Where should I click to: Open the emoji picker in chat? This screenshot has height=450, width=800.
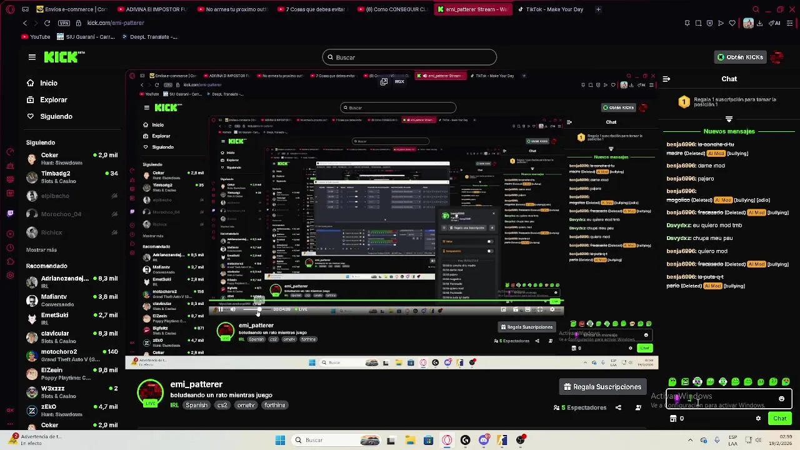coord(781,399)
